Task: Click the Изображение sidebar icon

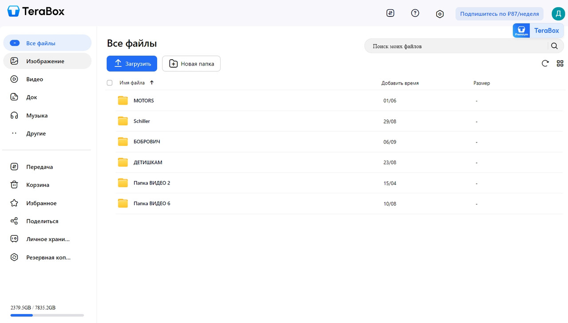Action: (x=14, y=61)
